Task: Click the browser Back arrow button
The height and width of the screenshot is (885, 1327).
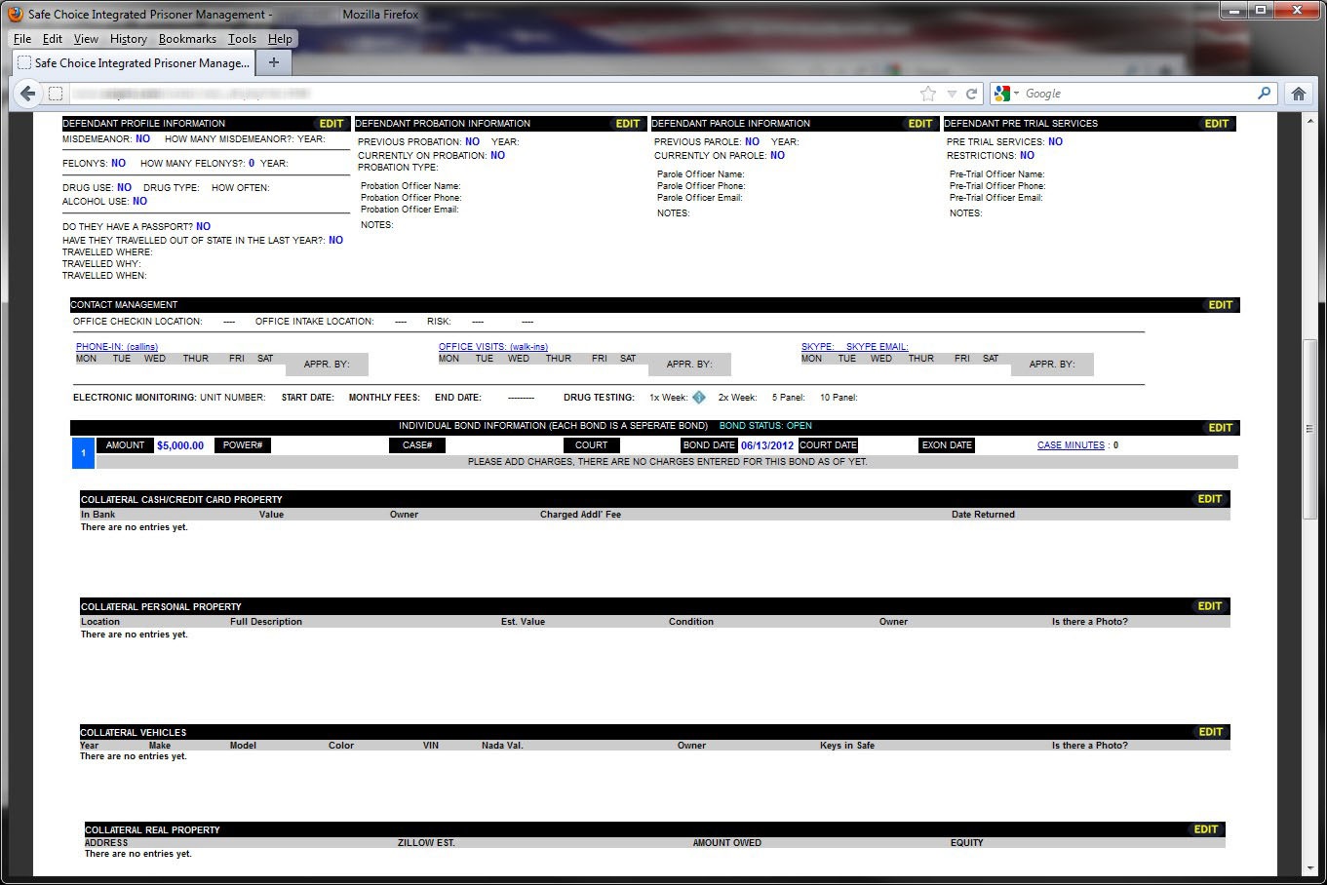Action: tap(27, 94)
